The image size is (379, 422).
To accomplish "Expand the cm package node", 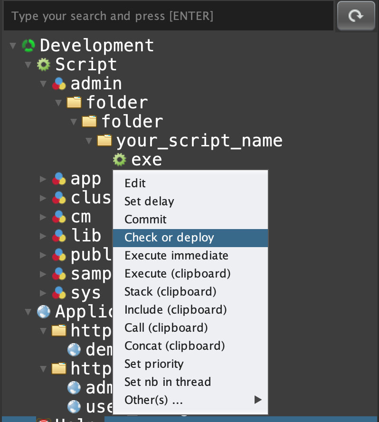I will (x=43, y=217).
